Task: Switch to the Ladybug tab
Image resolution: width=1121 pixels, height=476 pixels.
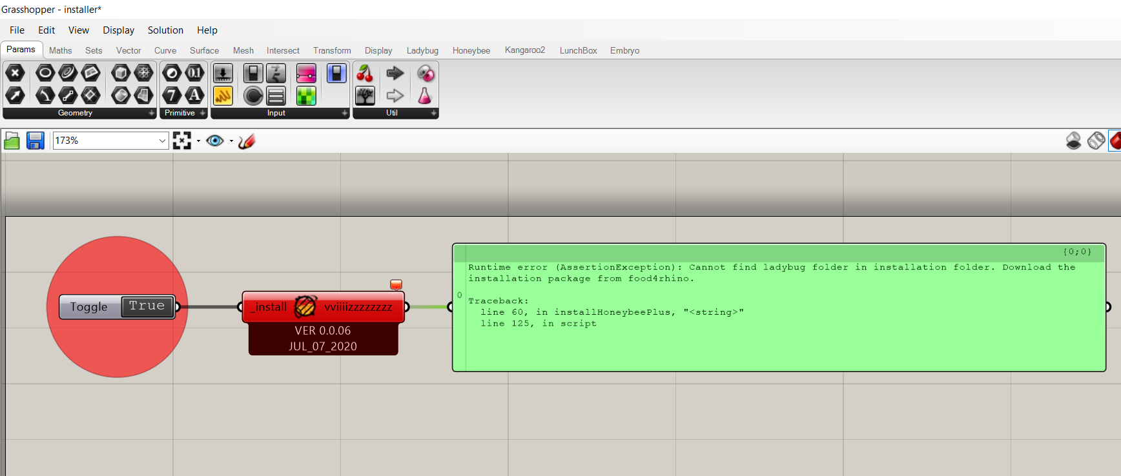Action: coord(422,50)
